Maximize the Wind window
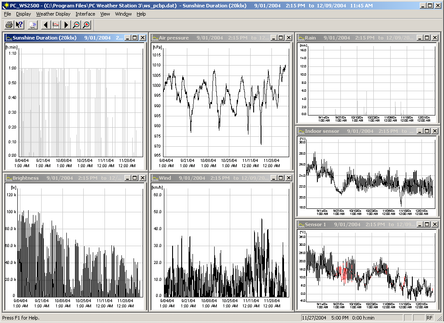This screenshot has width=444, height=323. click(281, 178)
